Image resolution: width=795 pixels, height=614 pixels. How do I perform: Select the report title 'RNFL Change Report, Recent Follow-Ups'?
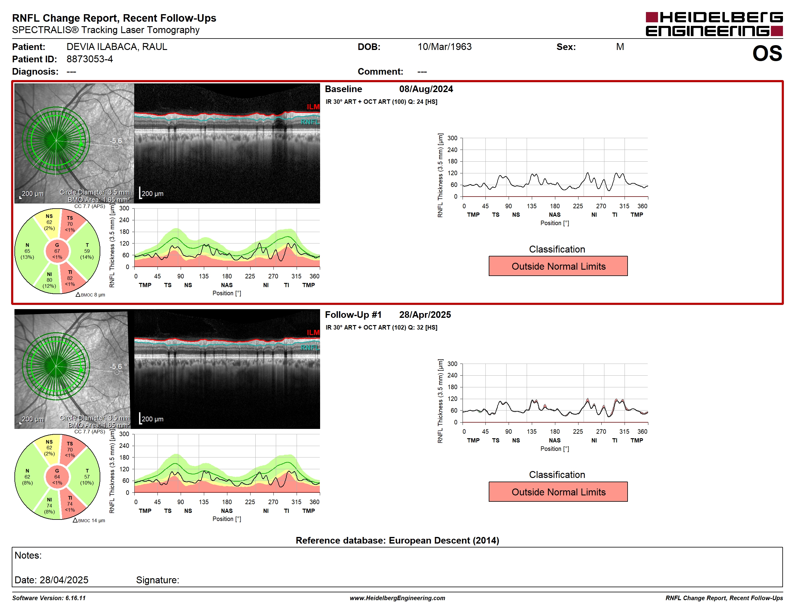114,18
